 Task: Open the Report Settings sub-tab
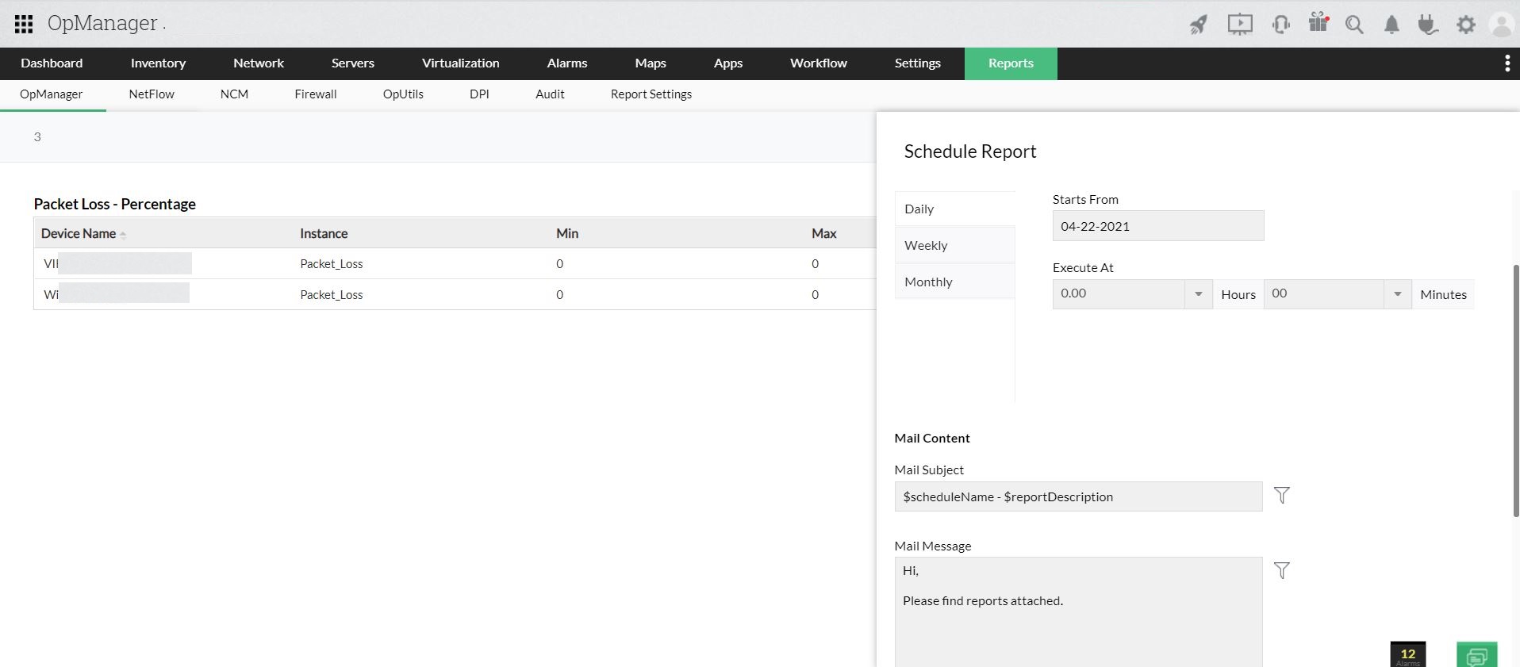(x=651, y=94)
